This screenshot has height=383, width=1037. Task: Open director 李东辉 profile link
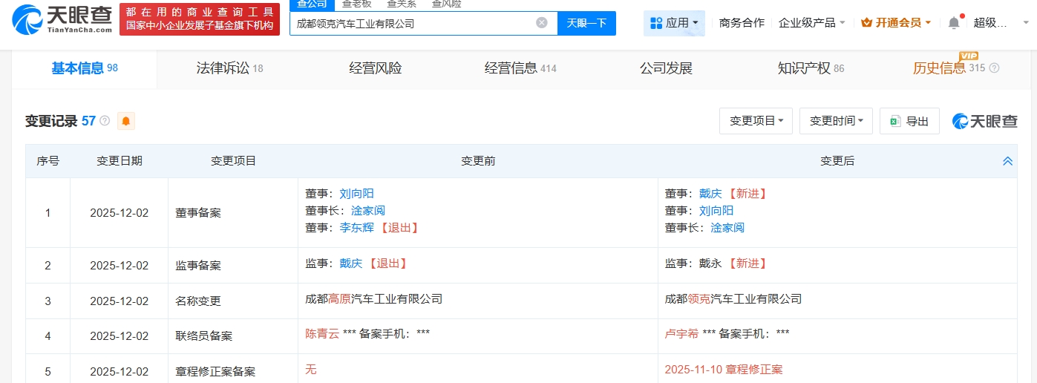tap(356, 228)
